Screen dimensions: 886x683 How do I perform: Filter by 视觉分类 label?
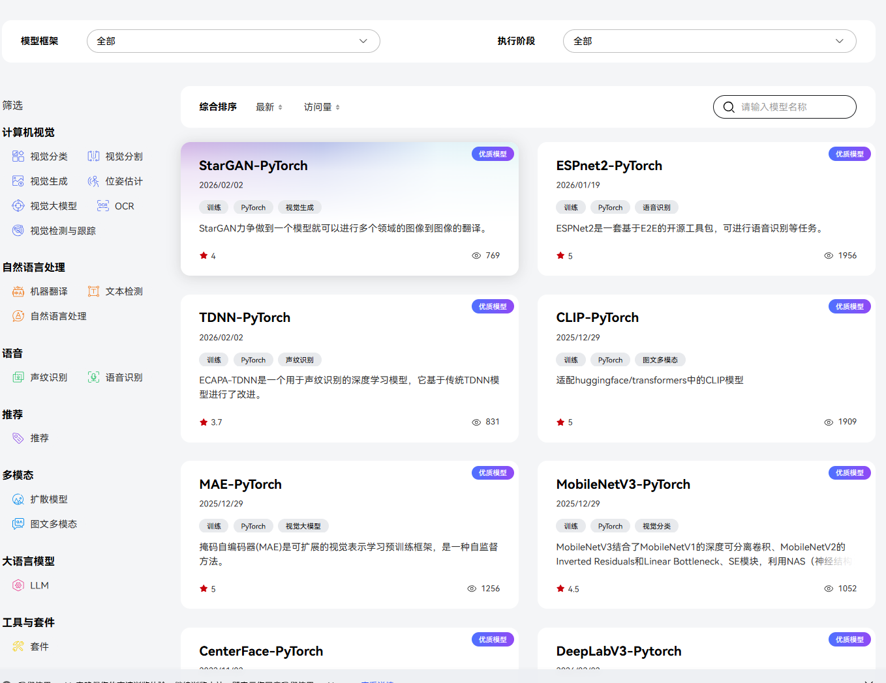pos(49,156)
